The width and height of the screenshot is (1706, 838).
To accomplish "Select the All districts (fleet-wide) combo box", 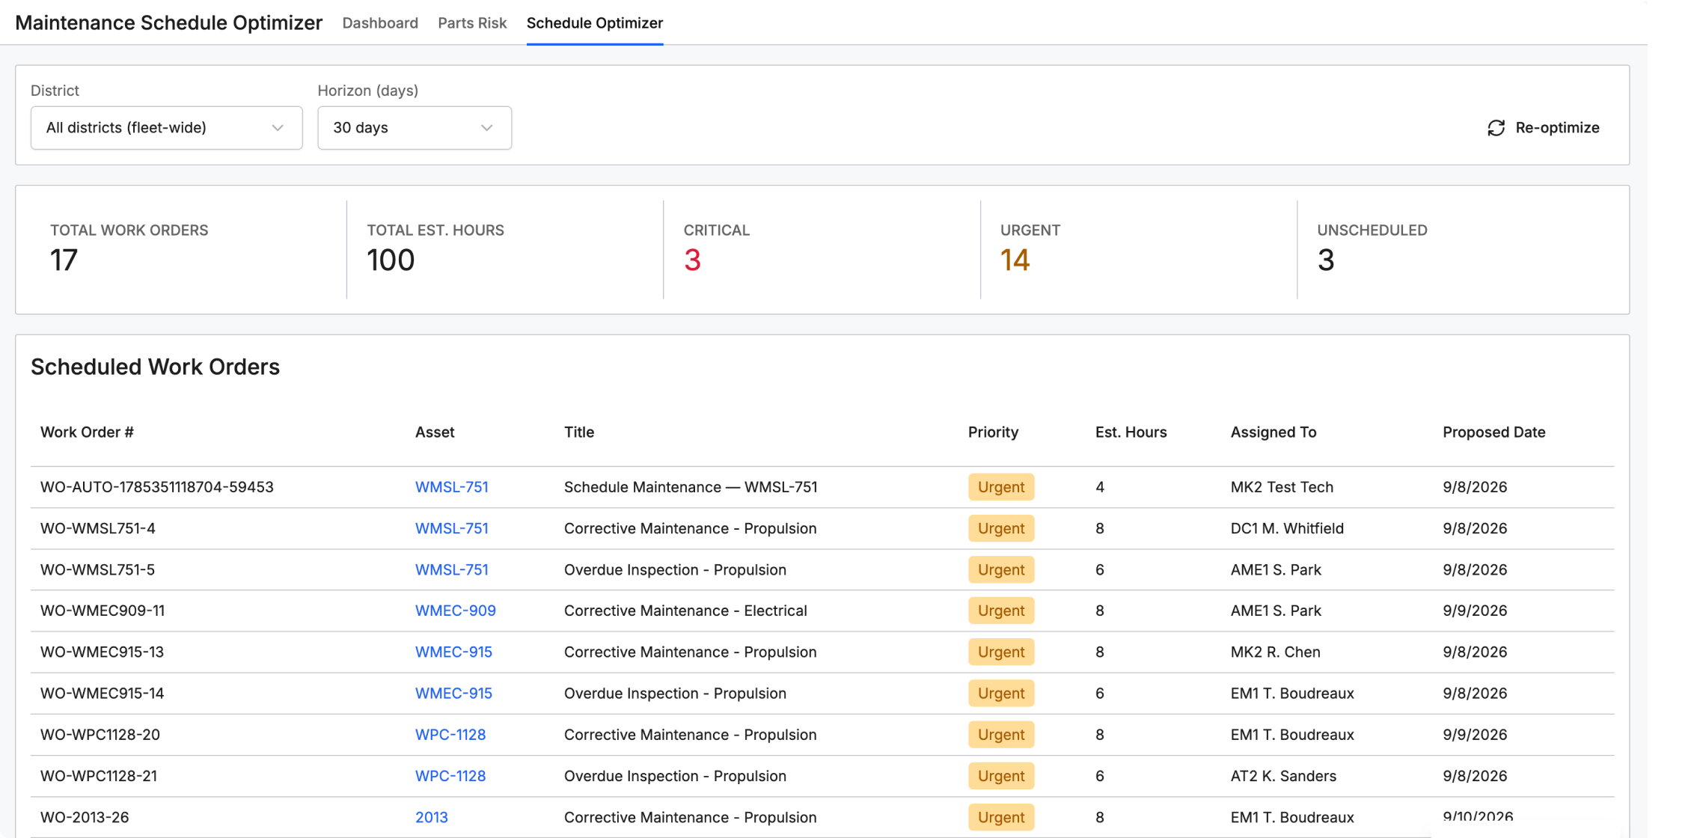I will (166, 128).
